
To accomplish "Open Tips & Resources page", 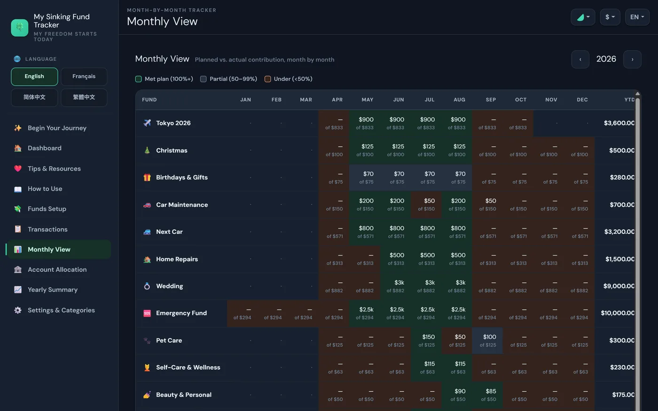I will coord(59,169).
